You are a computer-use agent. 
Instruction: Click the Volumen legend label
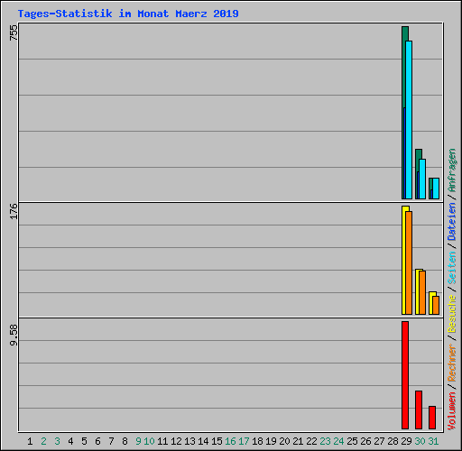click(x=452, y=411)
